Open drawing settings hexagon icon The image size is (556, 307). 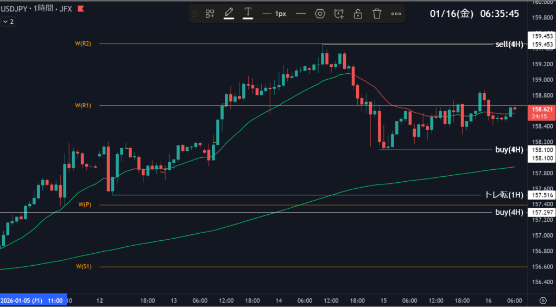(x=320, y=14)
